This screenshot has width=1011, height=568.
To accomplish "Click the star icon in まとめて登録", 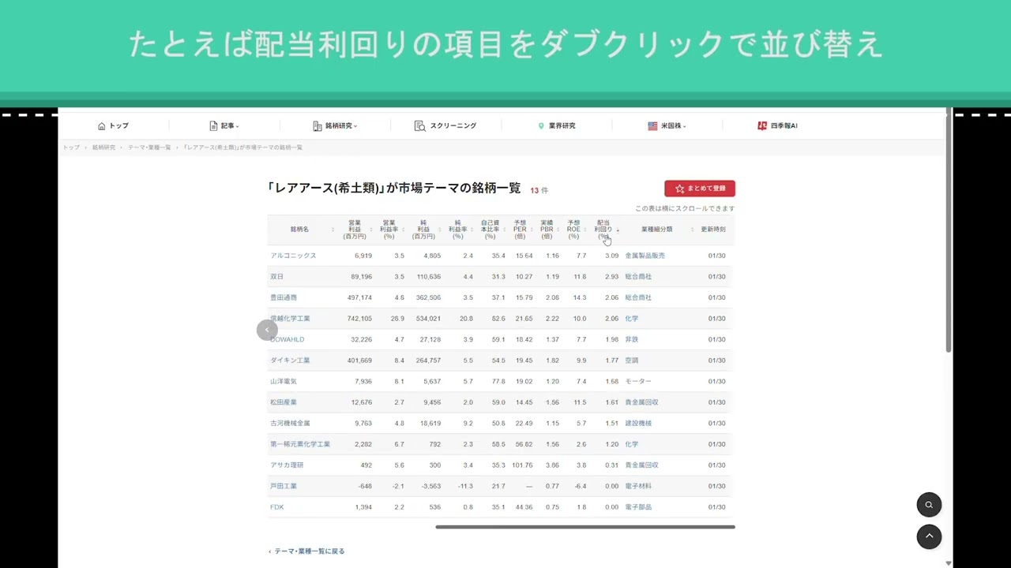I will pos(679,189).
